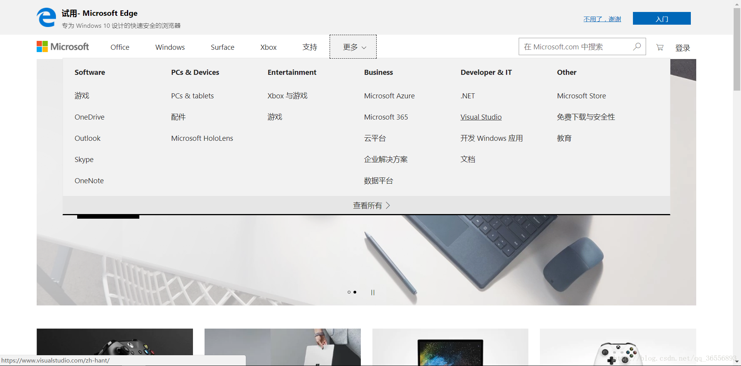Open 企业解决方案 link
The width and height of the screenshot is (741, 366).
pyautogui.click(x=386, y=159)
